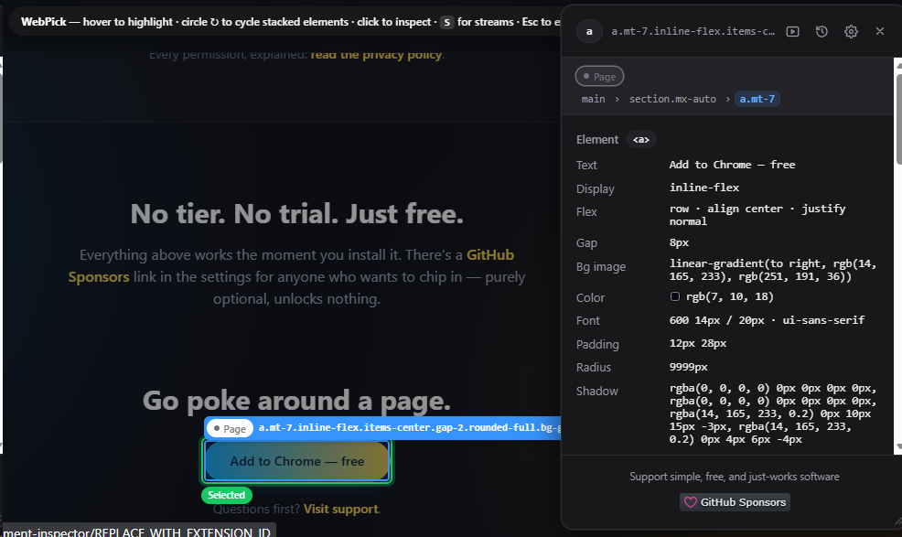Click the 'No tier. No trial. Just free.' heading
902x537 pixels.
(296, 214)
